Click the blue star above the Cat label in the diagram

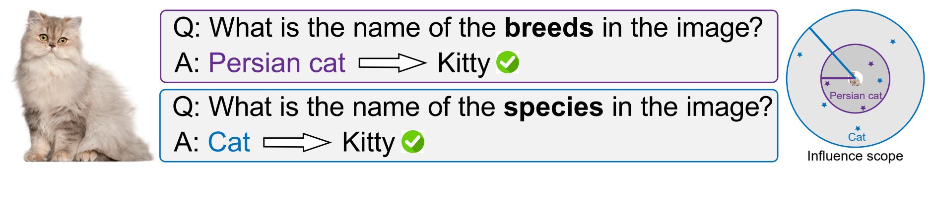pyautogui.click(x=858, y=128)
